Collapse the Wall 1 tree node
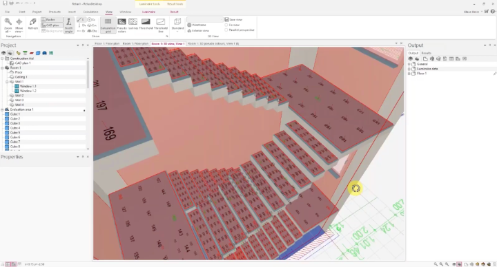 click(x=8, y=81)
